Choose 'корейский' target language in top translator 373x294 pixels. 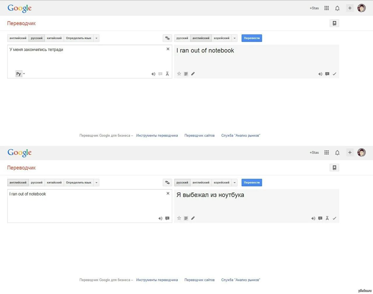pyautogui.click(x=221, y=38)
